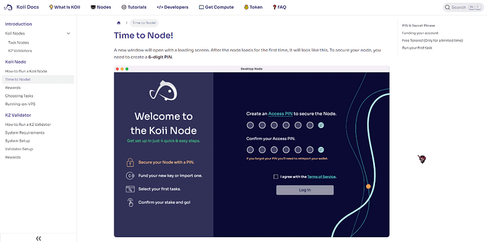Open the Get Compute navigation item

tap(216, 7)
